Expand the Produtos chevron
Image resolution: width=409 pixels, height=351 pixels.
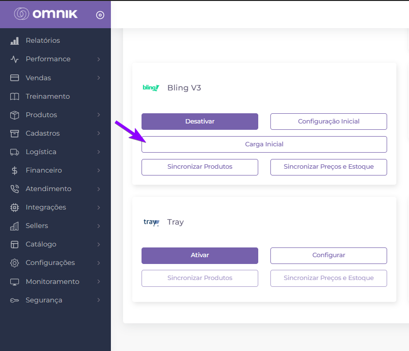click(x=99, y=115)
